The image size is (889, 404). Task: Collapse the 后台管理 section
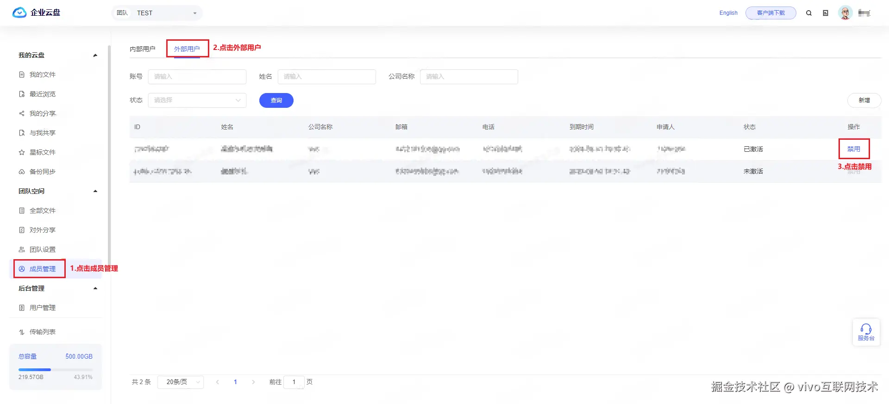(x=95, y=288)
